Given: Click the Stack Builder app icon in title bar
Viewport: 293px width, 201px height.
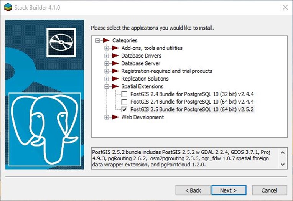Looking at the screenshot, I should [8, 7].
